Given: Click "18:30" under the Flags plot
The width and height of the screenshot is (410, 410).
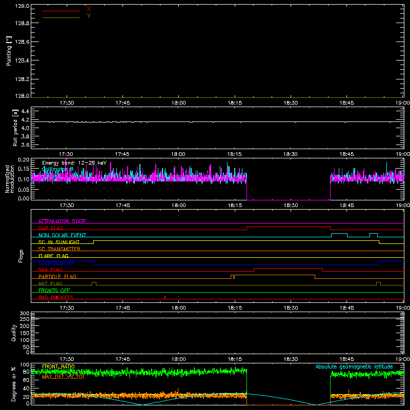Looking at the screenshot, I should pos(291,308).
